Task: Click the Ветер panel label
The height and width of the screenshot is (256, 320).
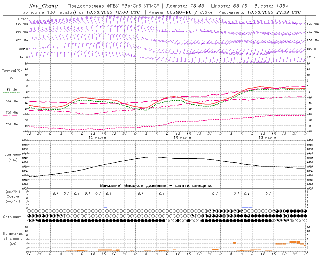Action: click(23, 19)
